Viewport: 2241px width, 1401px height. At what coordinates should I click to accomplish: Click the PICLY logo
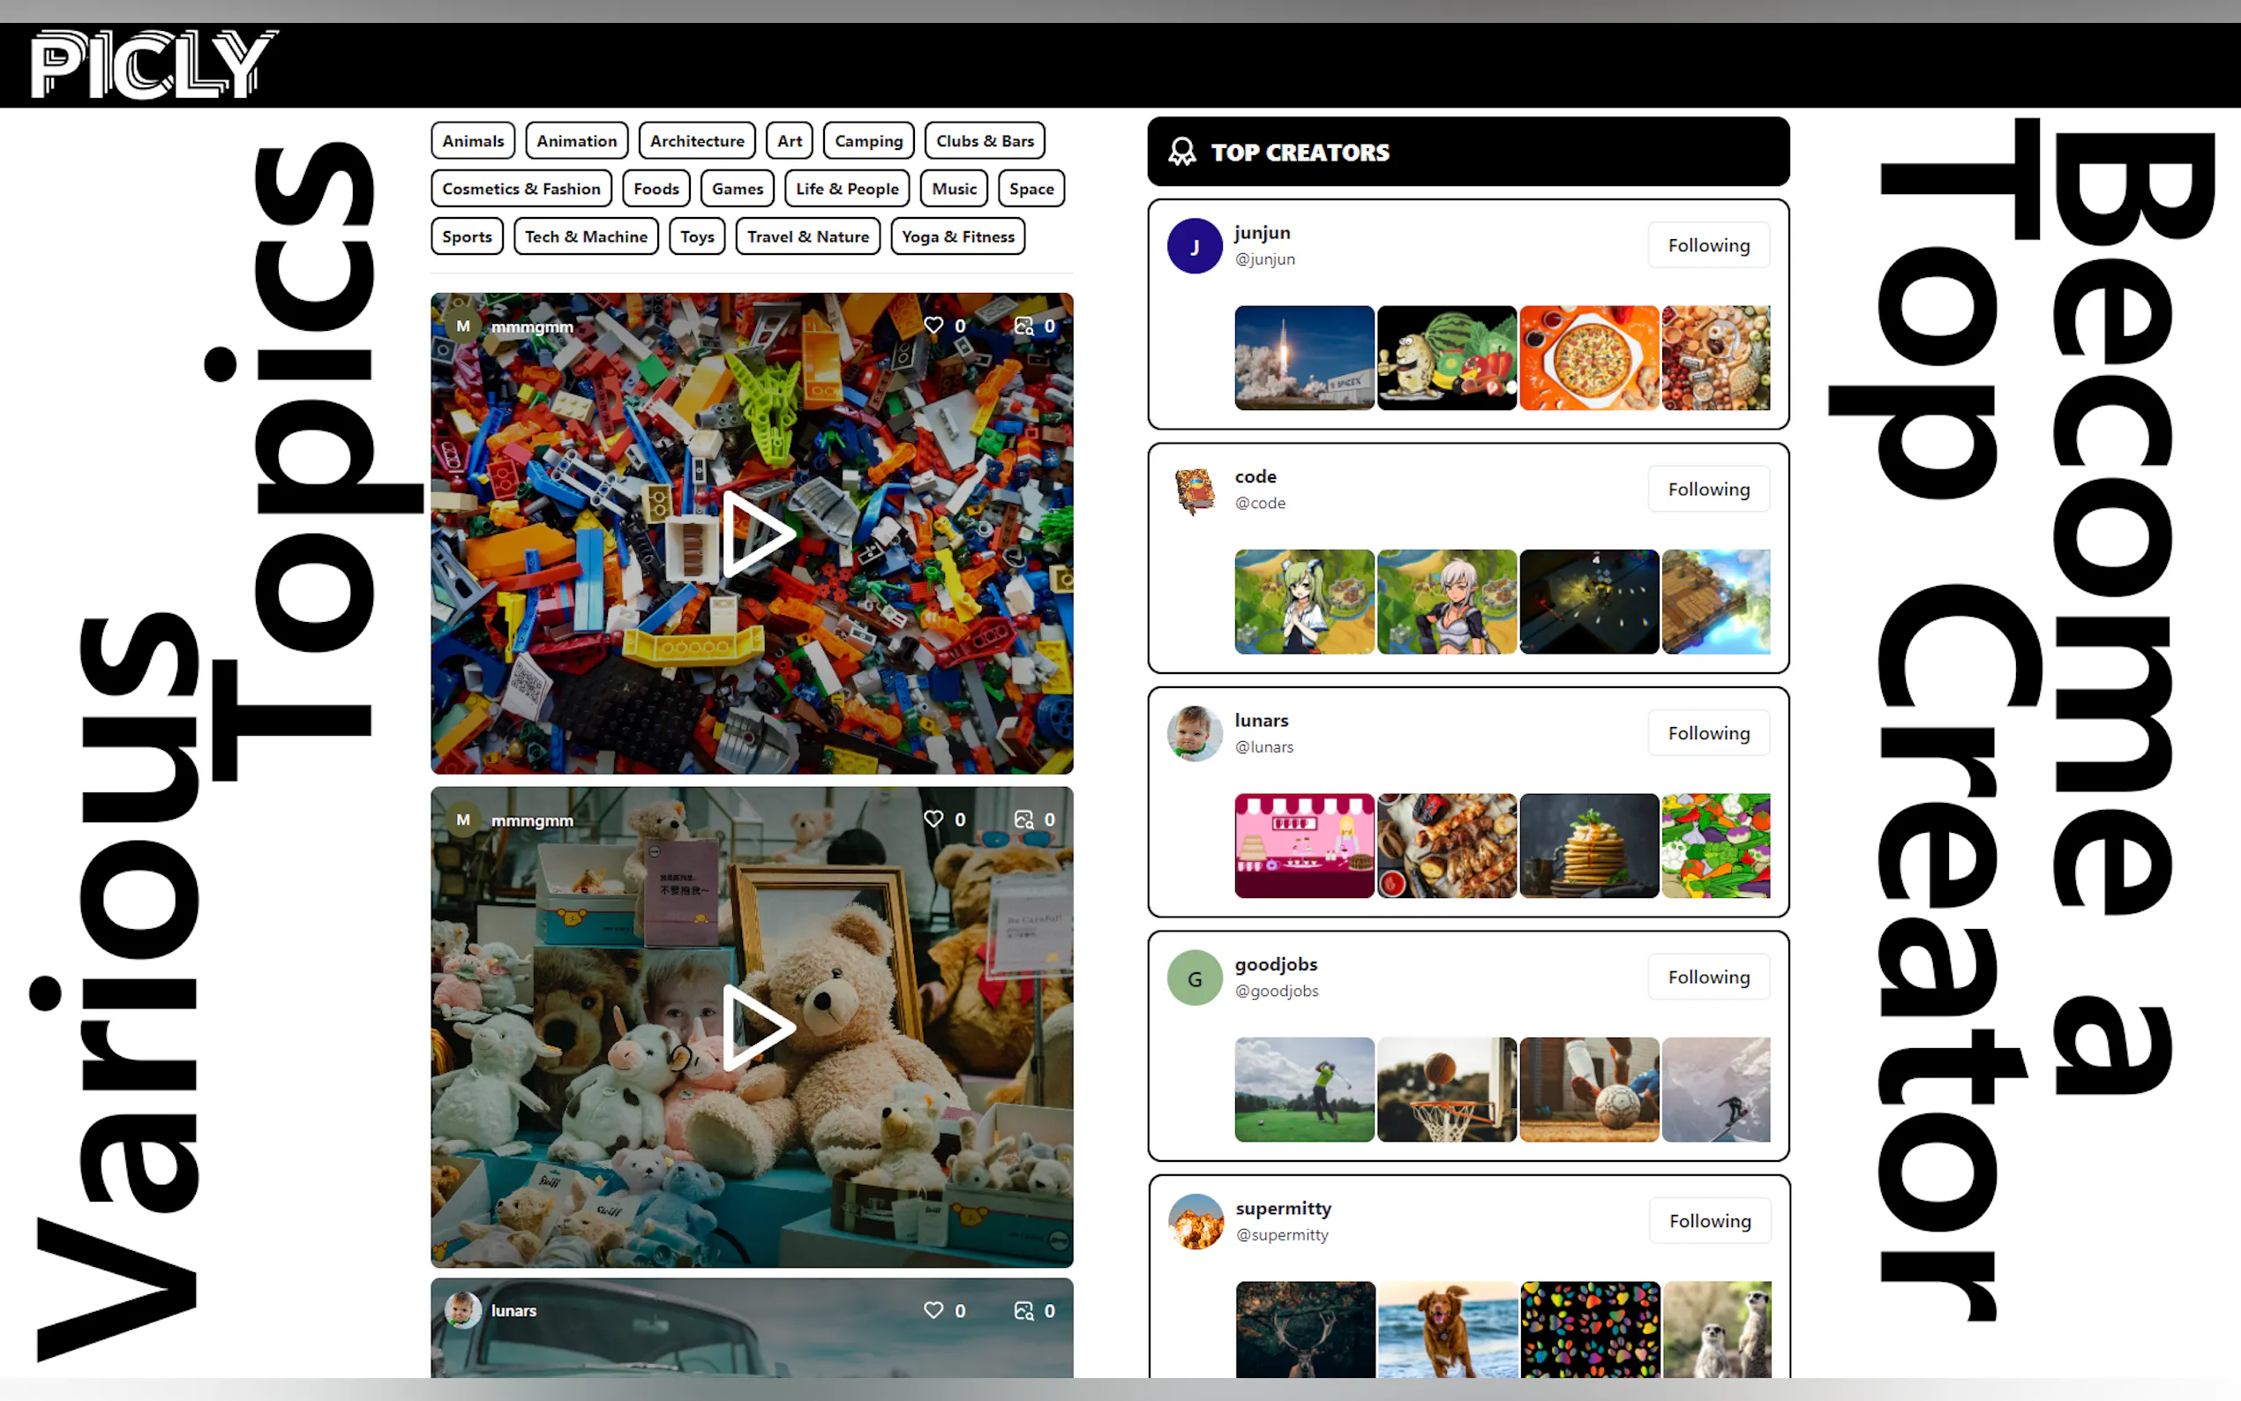point(153,64)
